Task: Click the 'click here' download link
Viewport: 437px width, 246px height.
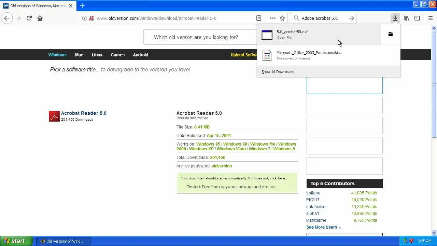Action: [x=277, y=178]
